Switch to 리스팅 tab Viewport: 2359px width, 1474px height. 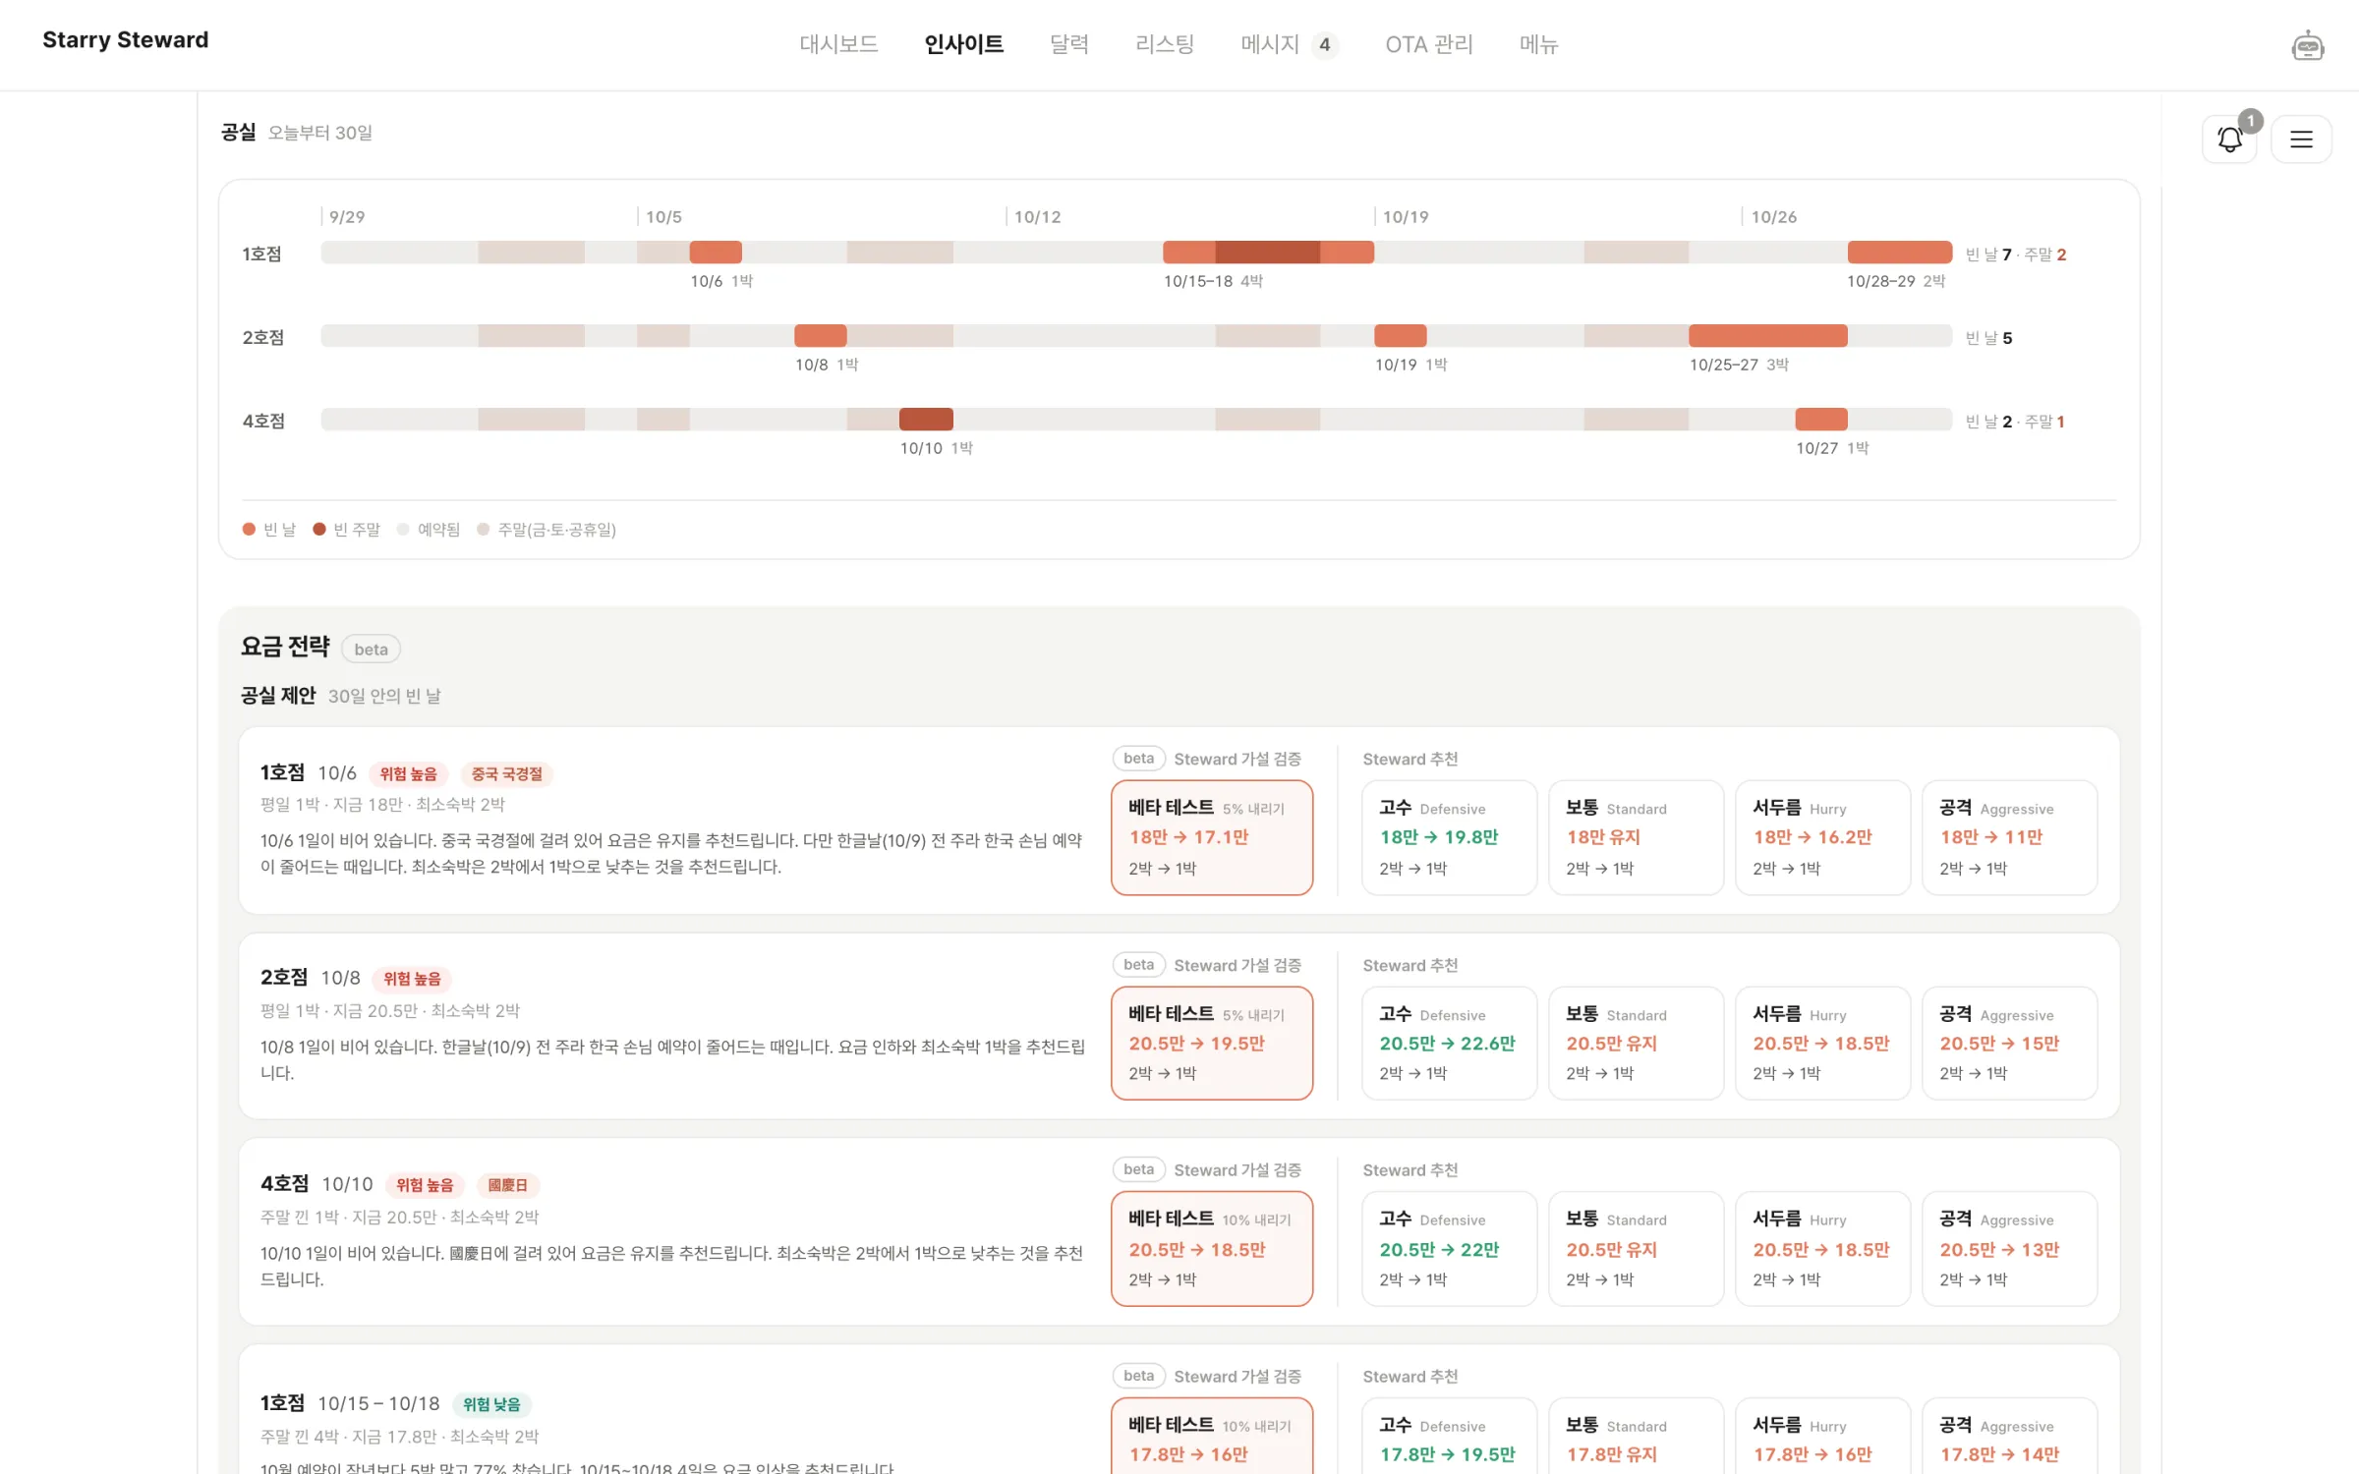[x=1165, y=44]
